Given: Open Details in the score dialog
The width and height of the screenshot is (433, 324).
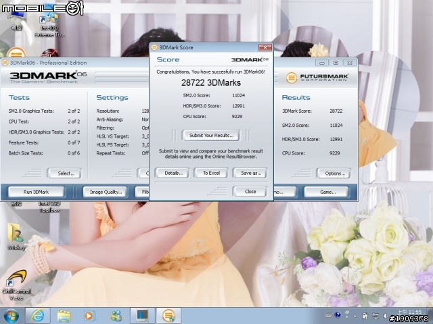Looking at the screenshot, I should [x=173, y=173].
